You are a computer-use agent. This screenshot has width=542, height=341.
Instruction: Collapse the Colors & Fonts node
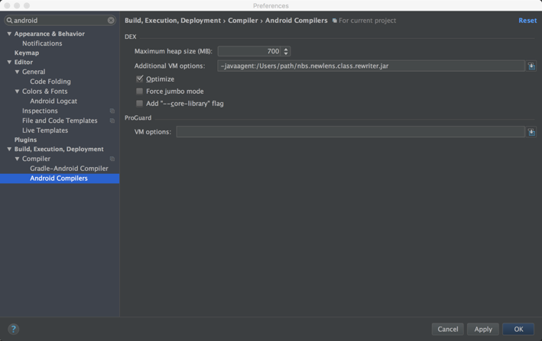pos(18,92)
